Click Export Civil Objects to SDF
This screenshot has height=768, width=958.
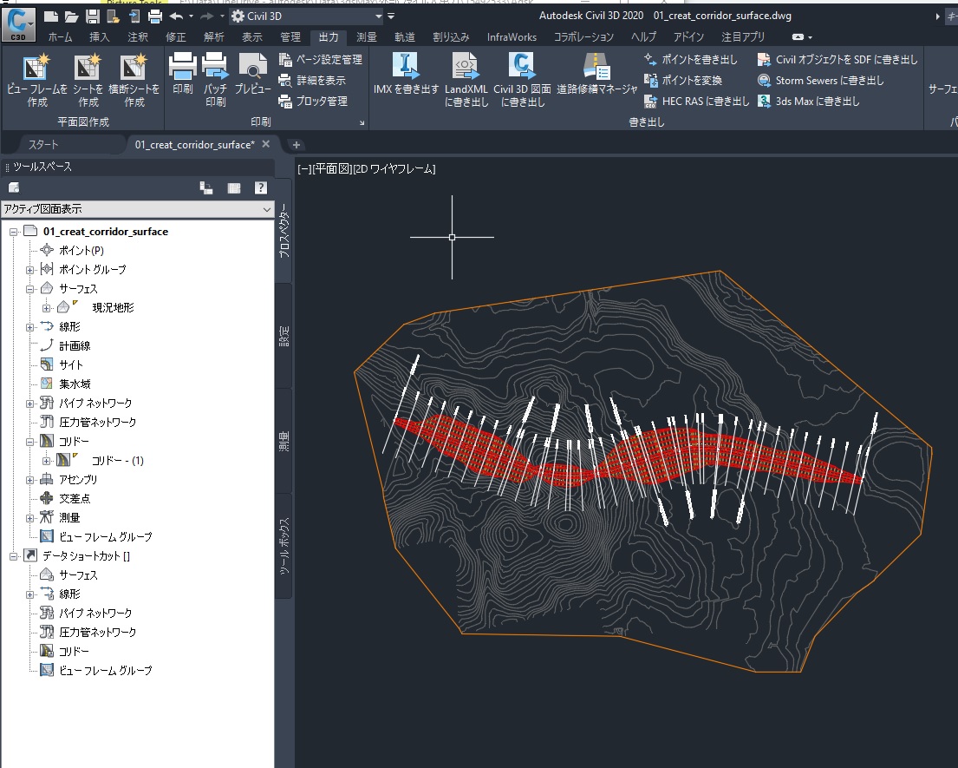837,59
